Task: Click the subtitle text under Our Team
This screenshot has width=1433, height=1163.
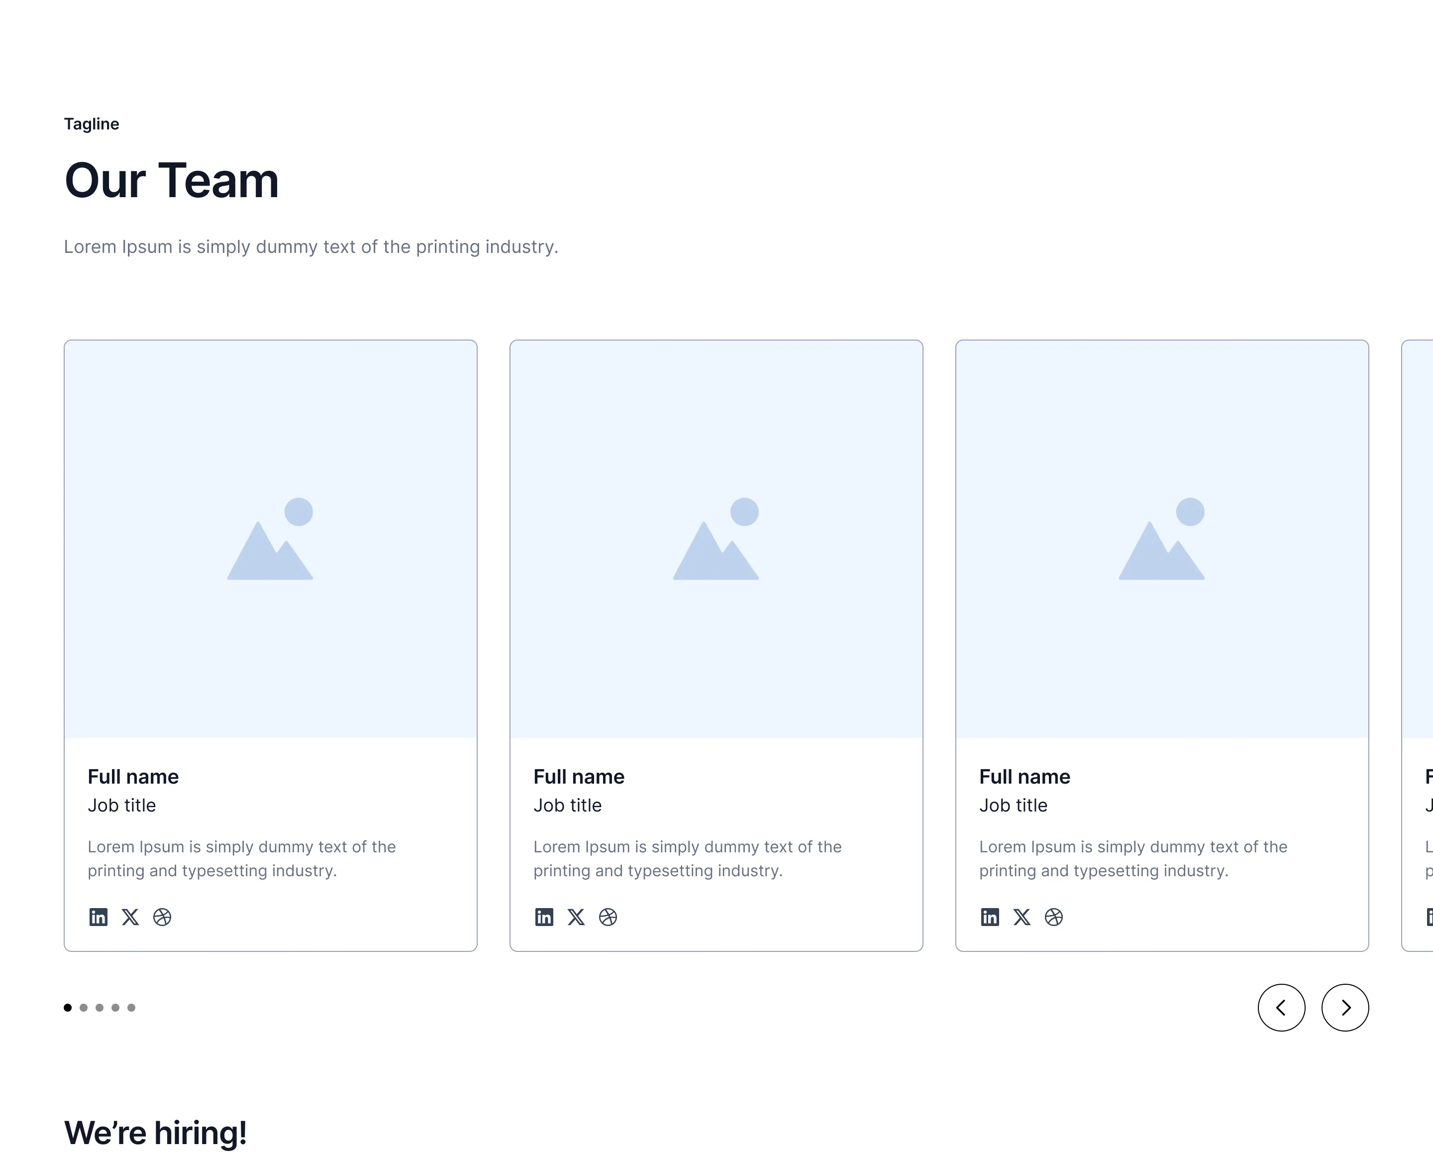Action: coord(311,247)
